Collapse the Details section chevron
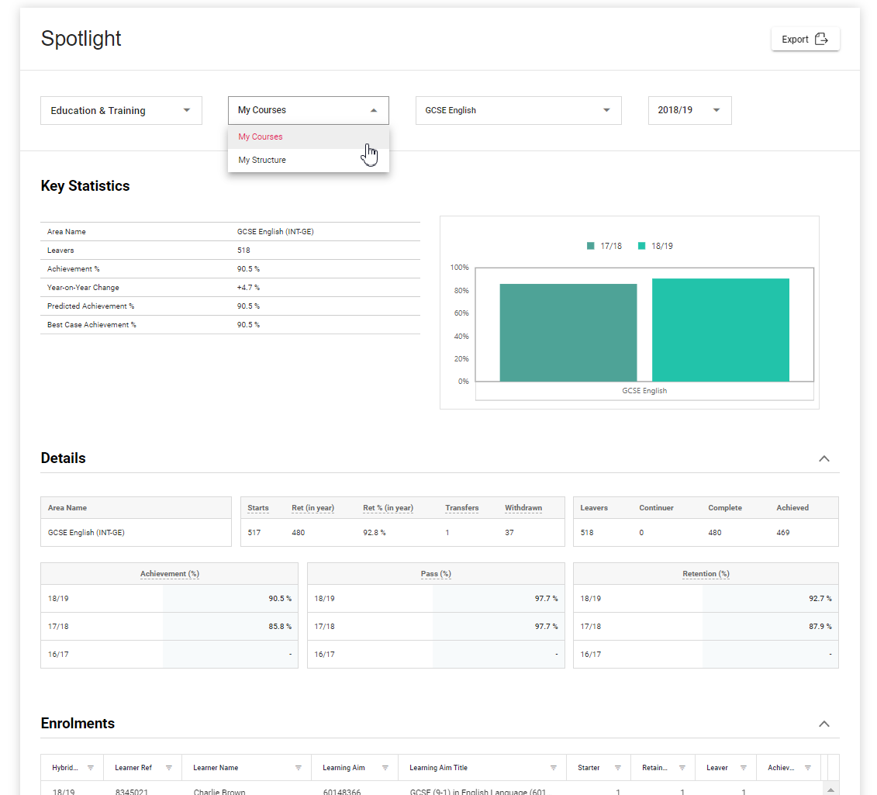The height and width of the screenshot is (795, 877). [823, 458]
